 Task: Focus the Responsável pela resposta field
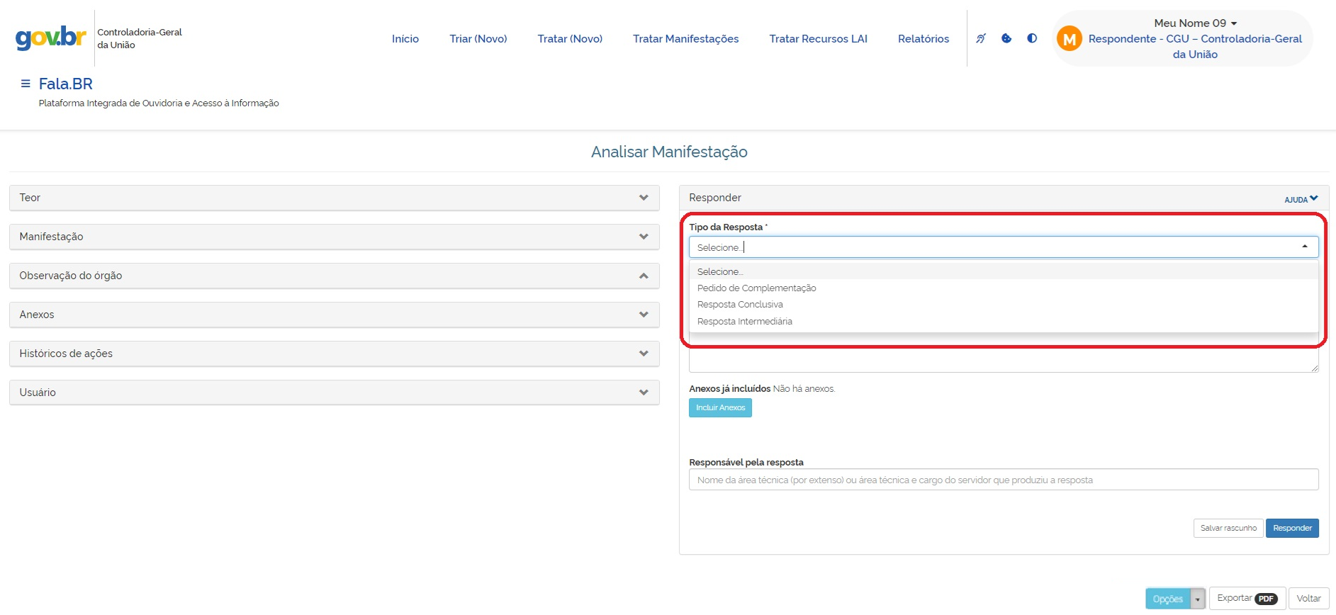click(x=1003, y=480)
